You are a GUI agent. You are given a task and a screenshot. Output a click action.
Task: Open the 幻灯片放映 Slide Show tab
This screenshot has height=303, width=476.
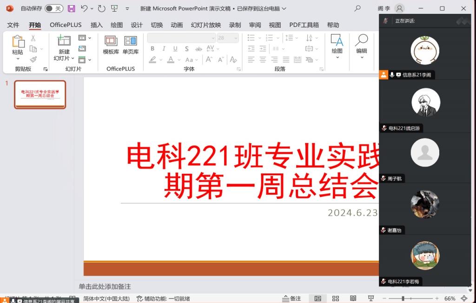point(206,25)
